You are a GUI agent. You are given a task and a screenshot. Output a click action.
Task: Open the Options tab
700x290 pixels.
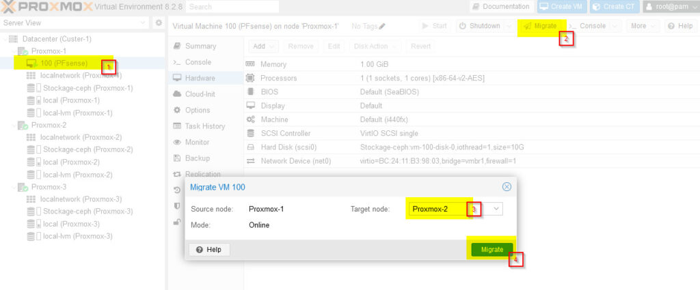[x=198, y=110]
